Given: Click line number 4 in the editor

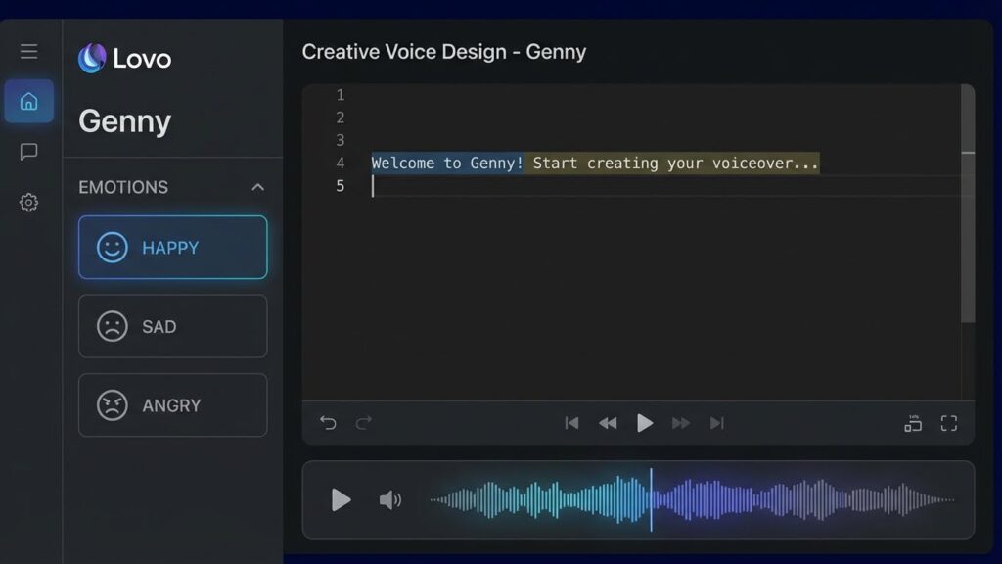Looking at the screenshot, I should click(x=340, y=164).
